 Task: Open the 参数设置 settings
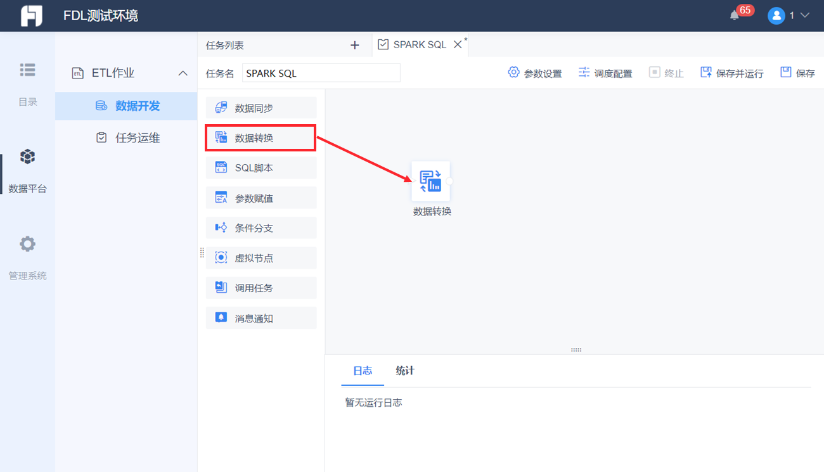click(x=536, y=72)
